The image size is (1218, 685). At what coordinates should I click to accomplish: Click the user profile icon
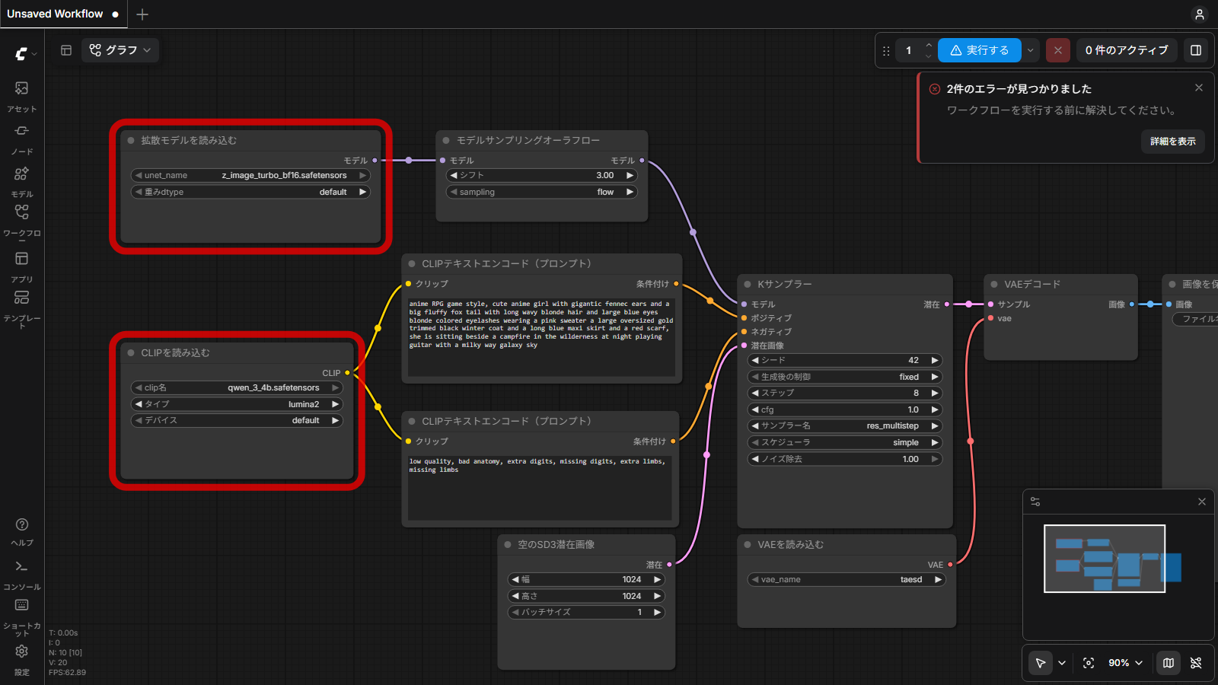point(1200,14)
